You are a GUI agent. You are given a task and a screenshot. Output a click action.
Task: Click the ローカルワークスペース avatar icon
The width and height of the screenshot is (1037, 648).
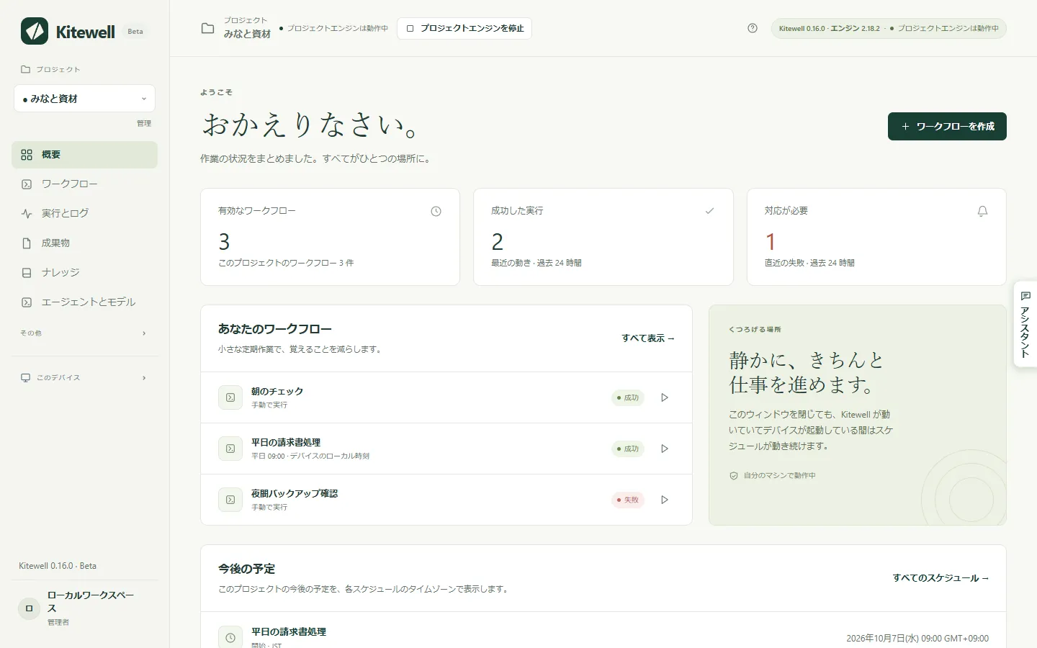point(29,608)
